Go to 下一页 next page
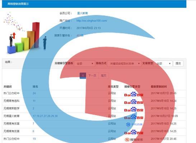196x143 pixels. pyautogui.click(x=92, y=75)
